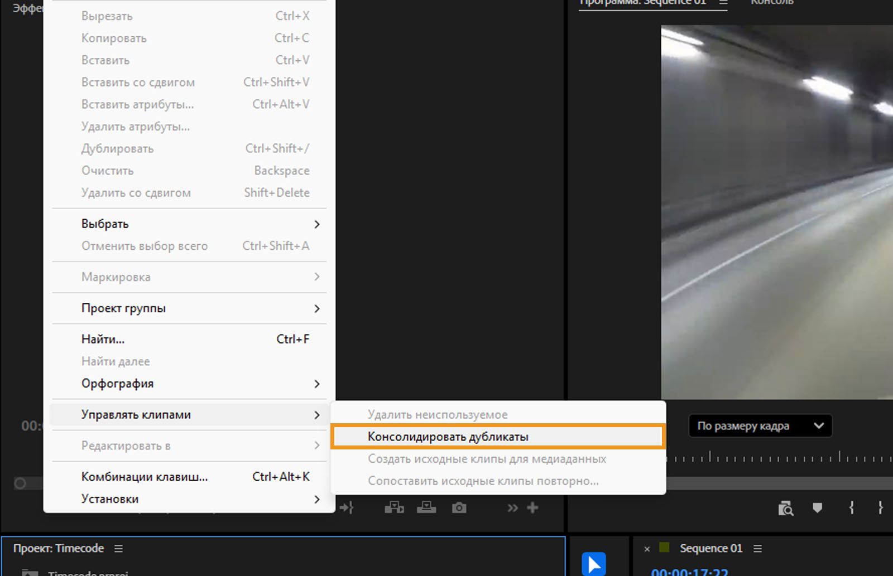The height and width of the screenshot is (576, 893).
Task: Click the zoom scroll handle under the menu
Action: coord(20,483)
